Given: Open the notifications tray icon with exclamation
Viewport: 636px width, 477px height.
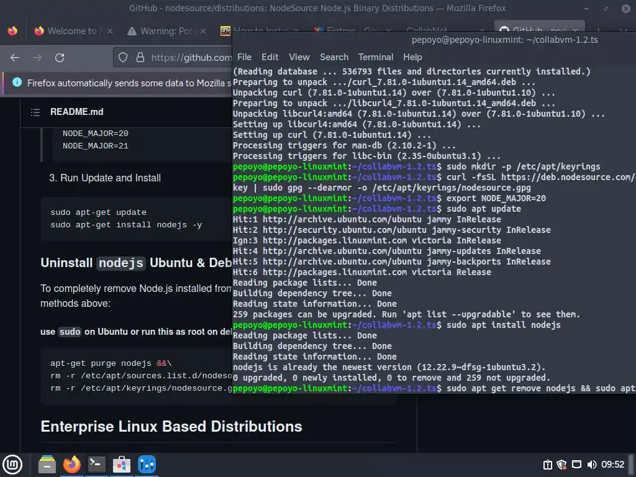Looking at the screenshot, I should 548,465.
